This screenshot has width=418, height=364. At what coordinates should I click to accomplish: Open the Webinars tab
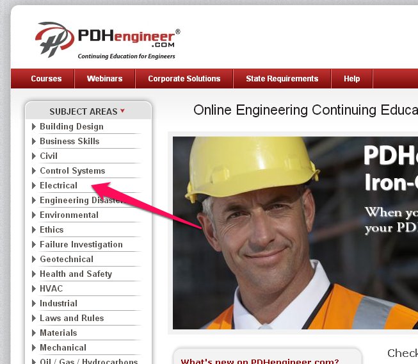pos(104,78)
